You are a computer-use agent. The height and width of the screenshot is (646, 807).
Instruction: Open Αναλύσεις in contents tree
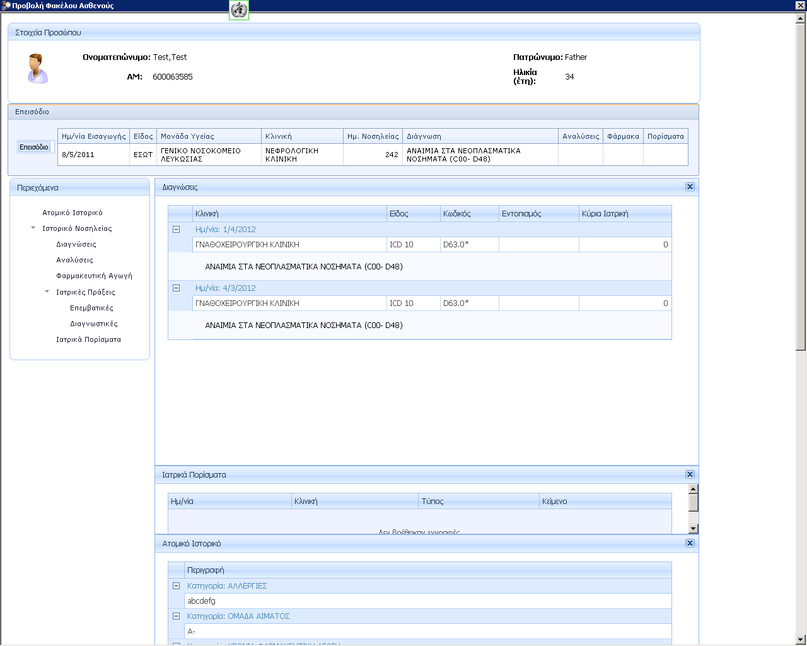(74, 261)
